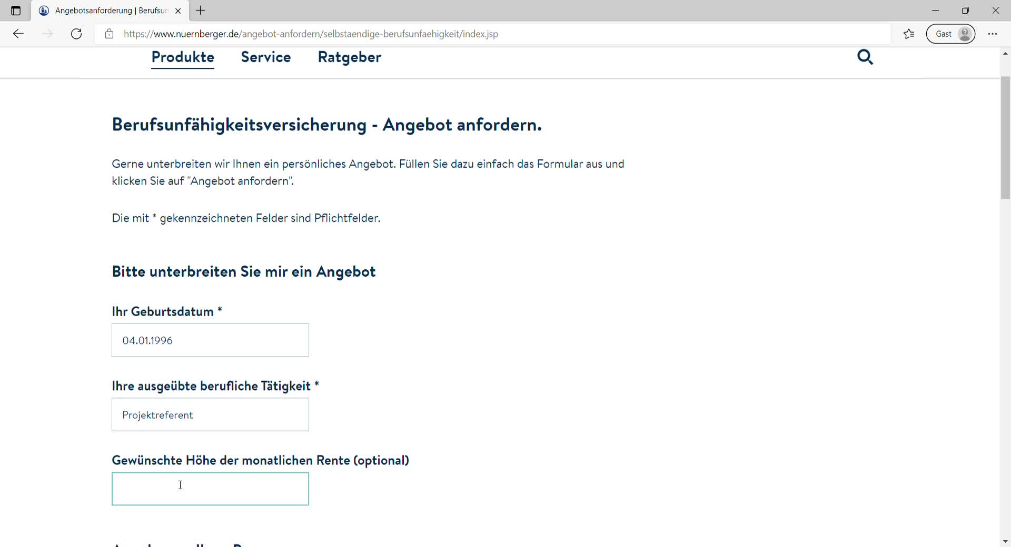Click the page vertical scrollbar thumb
Image resolution: width=1011 pixels, height=547 pixels.
(1005, 138)
